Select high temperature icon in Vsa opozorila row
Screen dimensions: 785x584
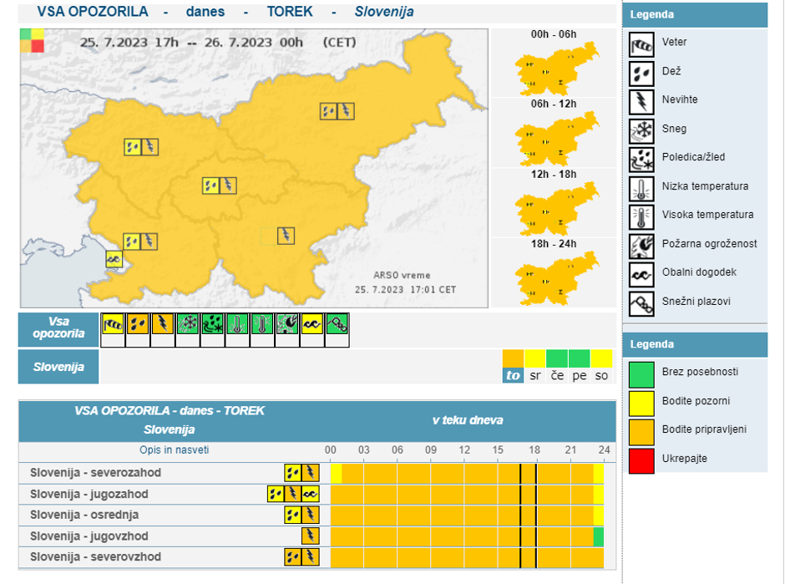pos(262,324)
